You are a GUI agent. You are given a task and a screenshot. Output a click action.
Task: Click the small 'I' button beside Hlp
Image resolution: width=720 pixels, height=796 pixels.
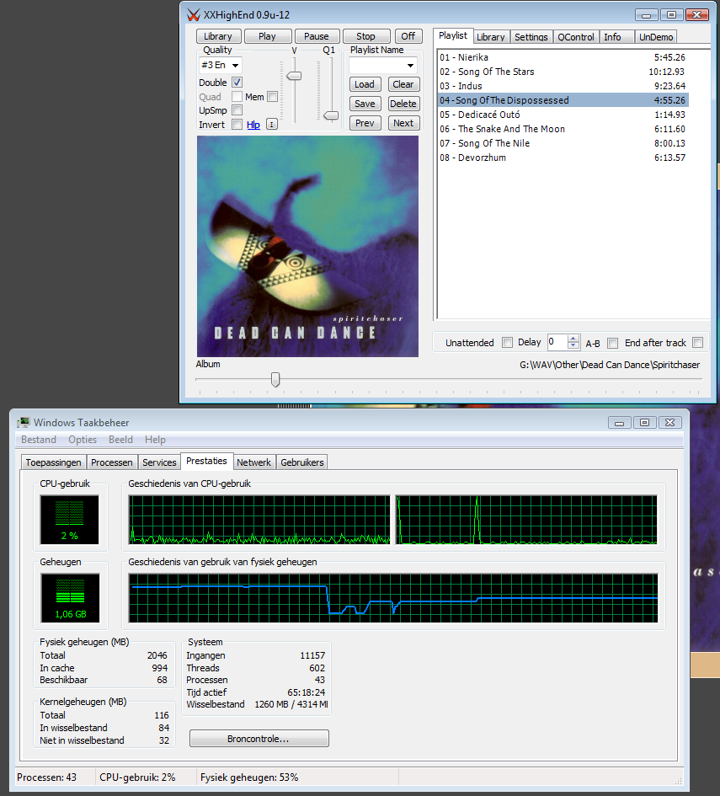pos(272,125)
